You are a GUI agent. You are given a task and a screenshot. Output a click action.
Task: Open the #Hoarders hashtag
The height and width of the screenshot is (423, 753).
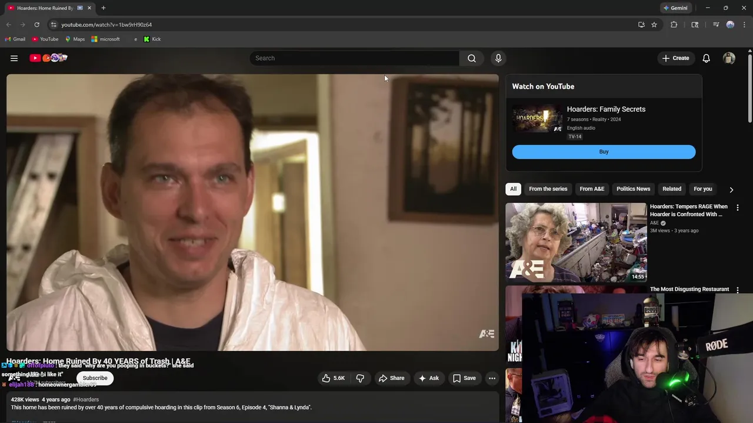[x=86, y=399]
